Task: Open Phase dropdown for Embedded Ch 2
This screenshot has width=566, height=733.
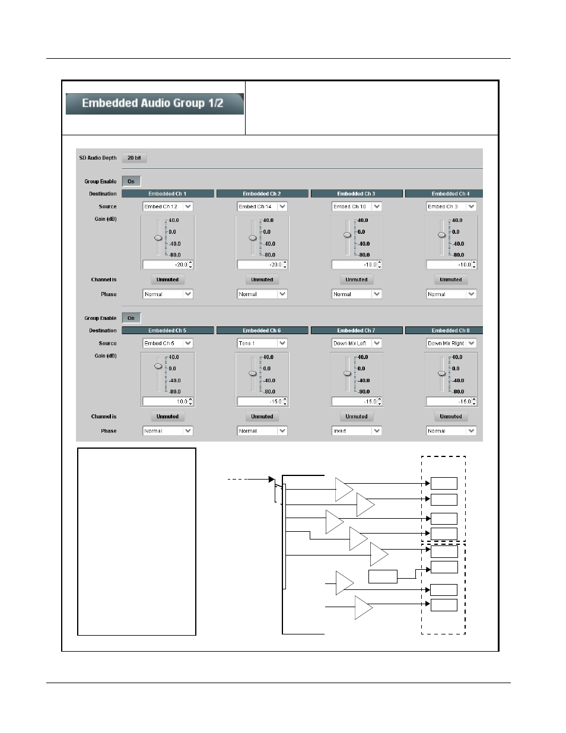Action: (262, 294)
